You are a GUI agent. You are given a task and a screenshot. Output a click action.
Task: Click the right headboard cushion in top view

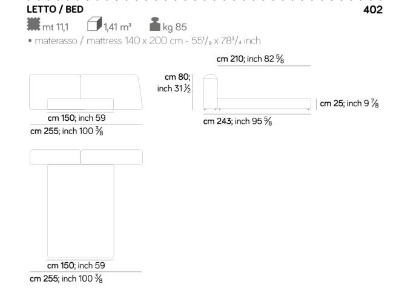[x=111, y=157]
